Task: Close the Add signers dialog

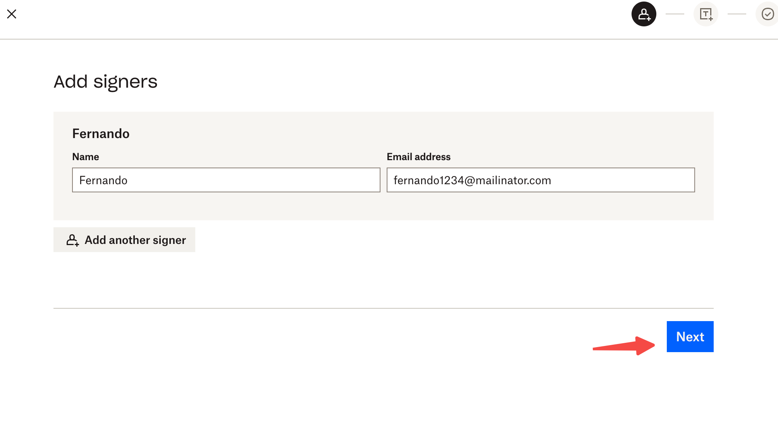Action: [x=12, y=14]
